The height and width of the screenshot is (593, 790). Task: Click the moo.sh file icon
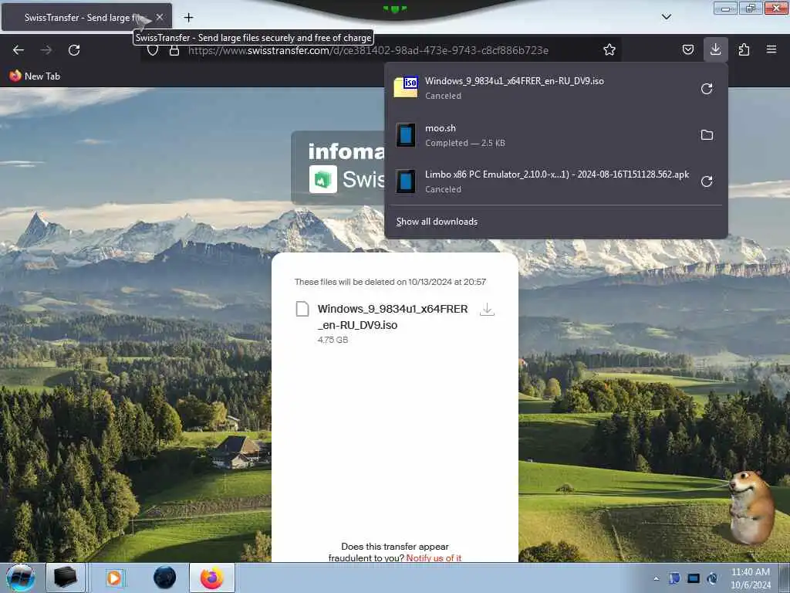[406, 135]
